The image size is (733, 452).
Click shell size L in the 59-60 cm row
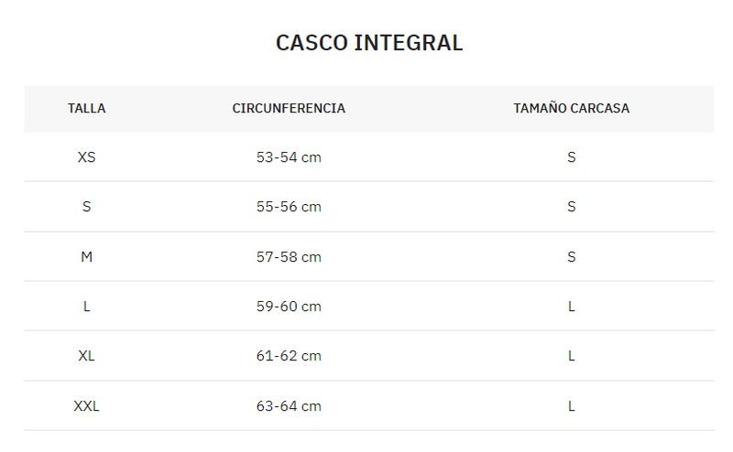coord(571,307)
